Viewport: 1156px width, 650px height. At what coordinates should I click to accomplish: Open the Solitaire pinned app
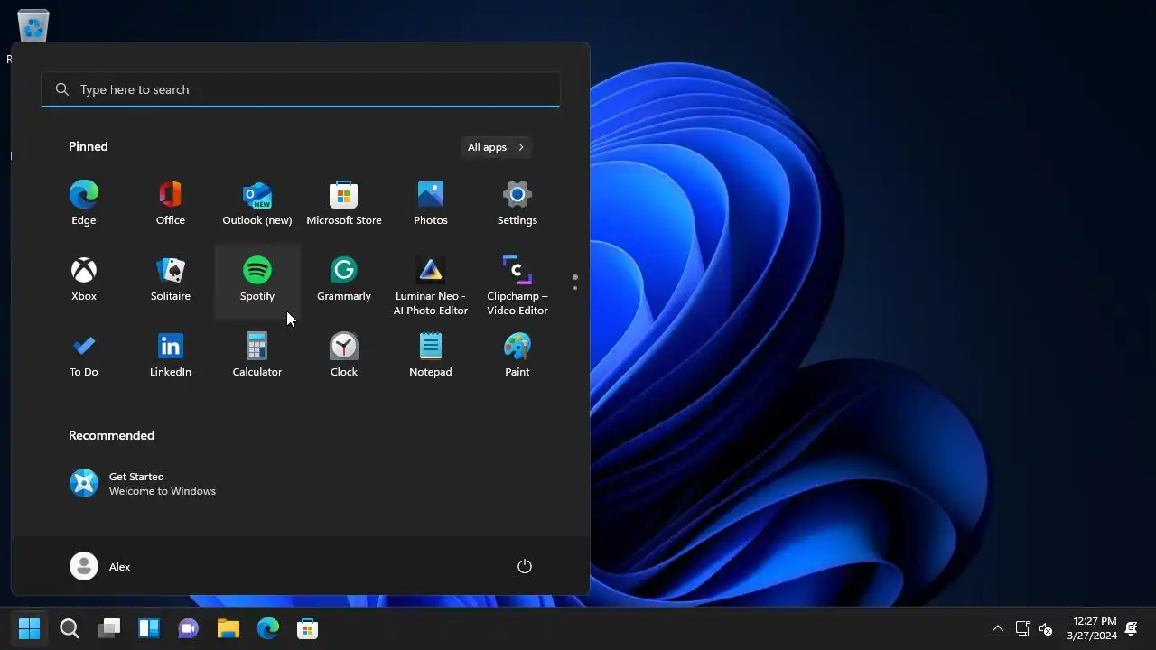pos(171,279)
